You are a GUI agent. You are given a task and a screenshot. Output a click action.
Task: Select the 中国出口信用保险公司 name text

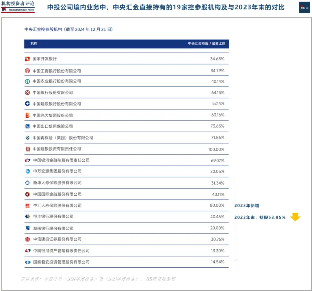(53, 126)
